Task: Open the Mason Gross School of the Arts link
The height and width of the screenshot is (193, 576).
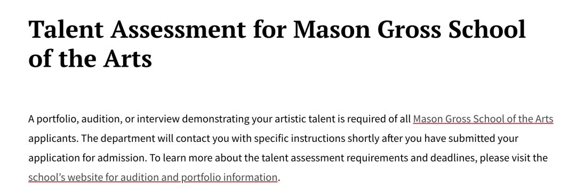Action: 483,119
